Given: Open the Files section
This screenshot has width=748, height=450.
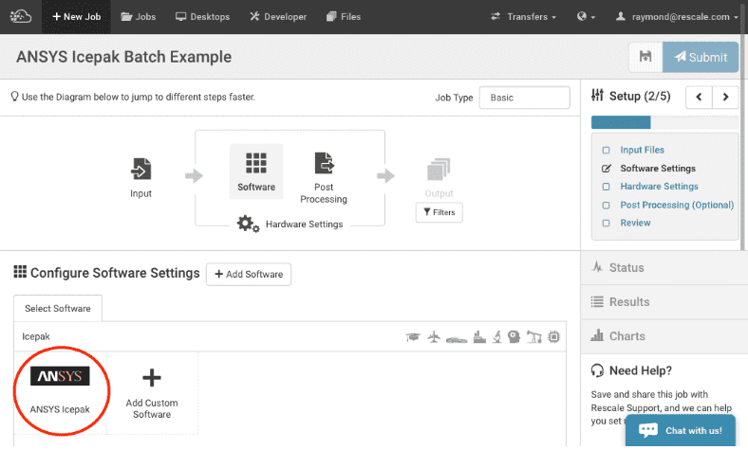Looking at the screenshot, I should pyautogui.click(x=344, y=17).
